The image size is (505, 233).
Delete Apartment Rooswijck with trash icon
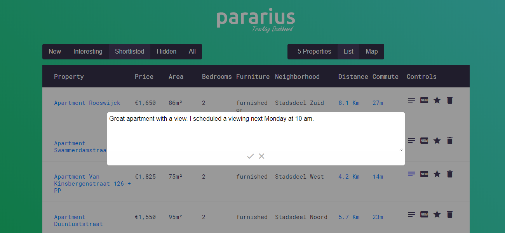click(450, 100)
